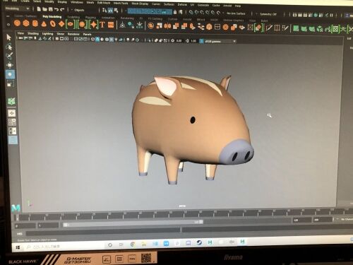Create a polygon cylinder from the shelf

[x=35, y=23]
